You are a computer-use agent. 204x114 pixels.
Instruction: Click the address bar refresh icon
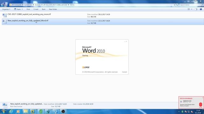(x=177, y=5)
